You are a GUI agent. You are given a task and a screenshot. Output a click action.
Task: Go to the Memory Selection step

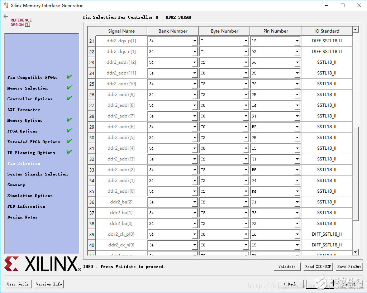pyautogui.click(x=27, y=88)
